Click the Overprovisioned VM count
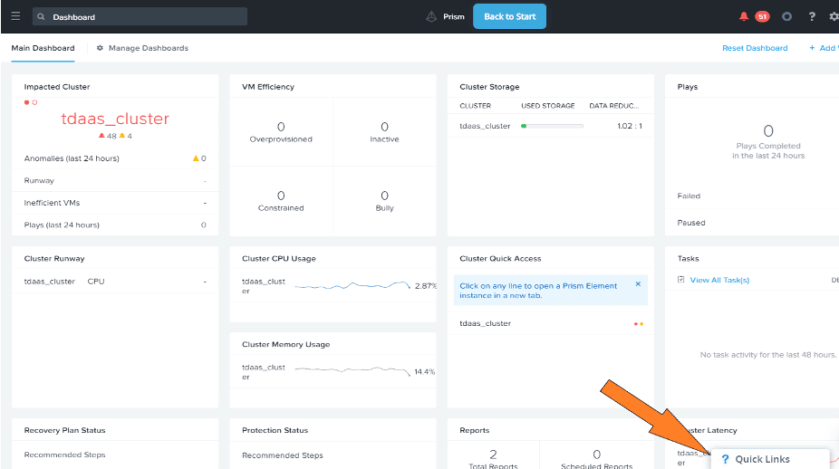 [281, 128]
